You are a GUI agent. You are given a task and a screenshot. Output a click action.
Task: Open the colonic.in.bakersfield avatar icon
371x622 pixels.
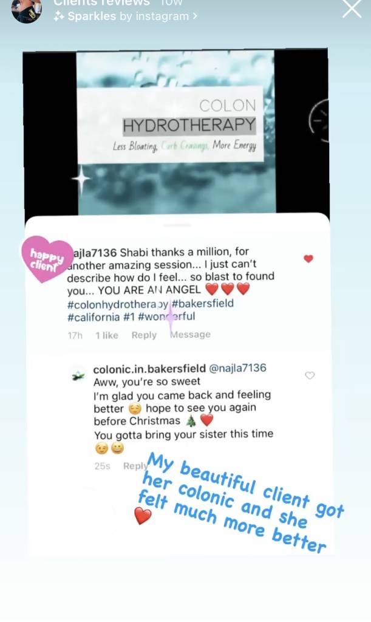click(x=78, y=375)
